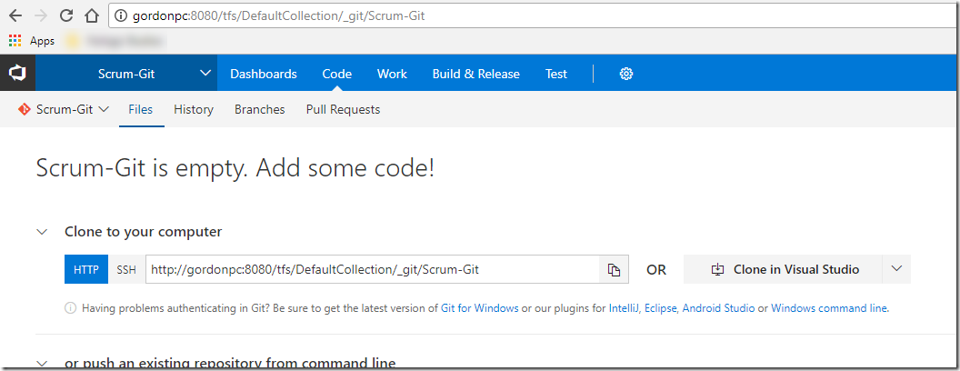The width and height of the screenshot is (960, 371).
Task: Switch to the Pull Requests tab
Action: tap(343, 110)
